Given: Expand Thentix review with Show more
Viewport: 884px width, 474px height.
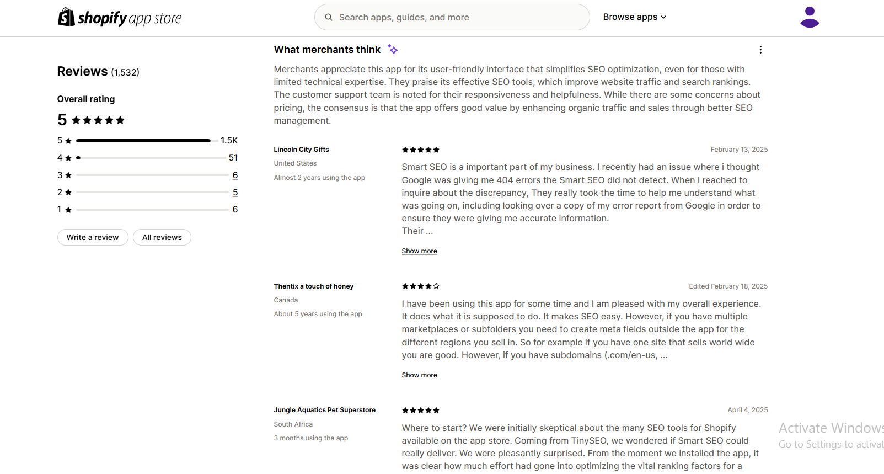Looking at the screenshot, I should tap(419, 375).
